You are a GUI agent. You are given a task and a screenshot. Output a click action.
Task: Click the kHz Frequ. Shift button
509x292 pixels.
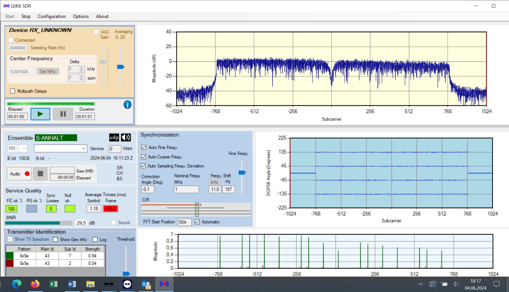click(x=214, y=182)
